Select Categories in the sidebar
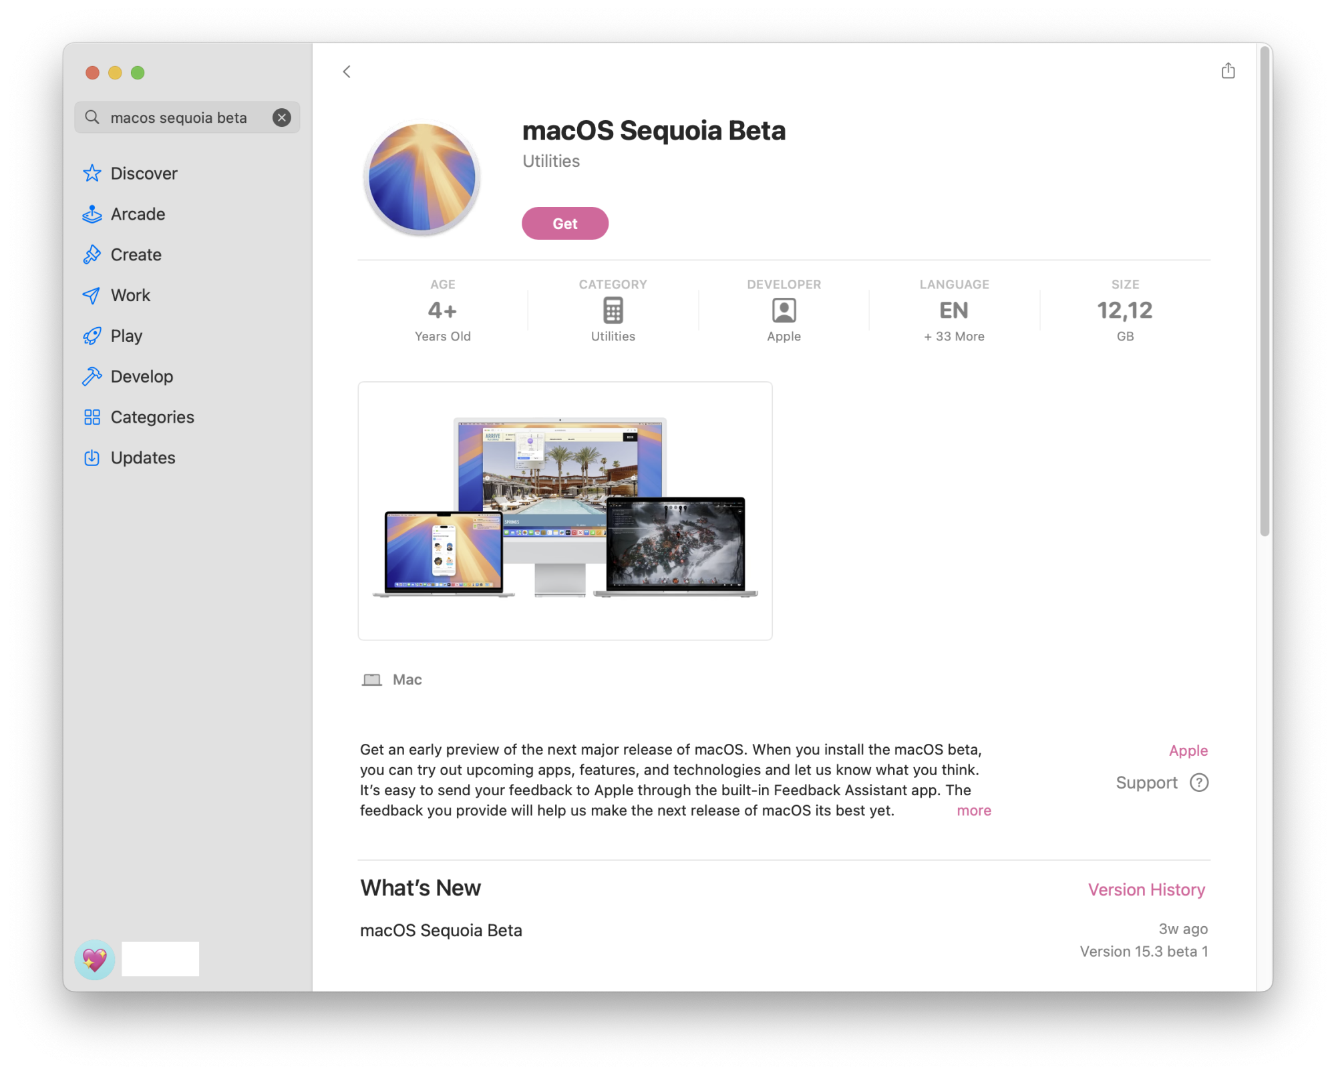This screenshot has height=1075, width=1336. [152, 417]
